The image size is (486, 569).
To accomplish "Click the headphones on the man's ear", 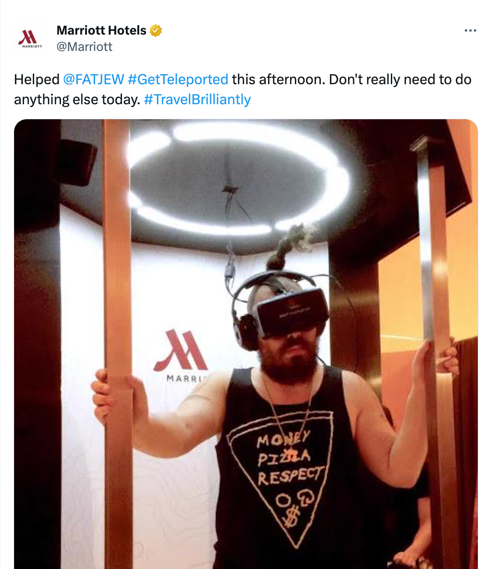I will point(247,331).
